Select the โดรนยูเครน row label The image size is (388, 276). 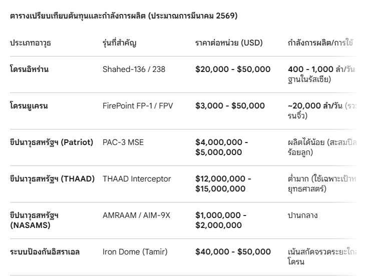[29, 106]
